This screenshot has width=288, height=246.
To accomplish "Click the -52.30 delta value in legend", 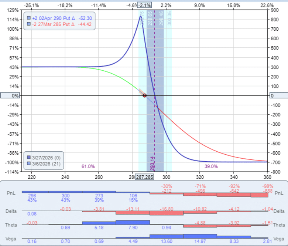I will pyautogui.click(x=85, y=18).
